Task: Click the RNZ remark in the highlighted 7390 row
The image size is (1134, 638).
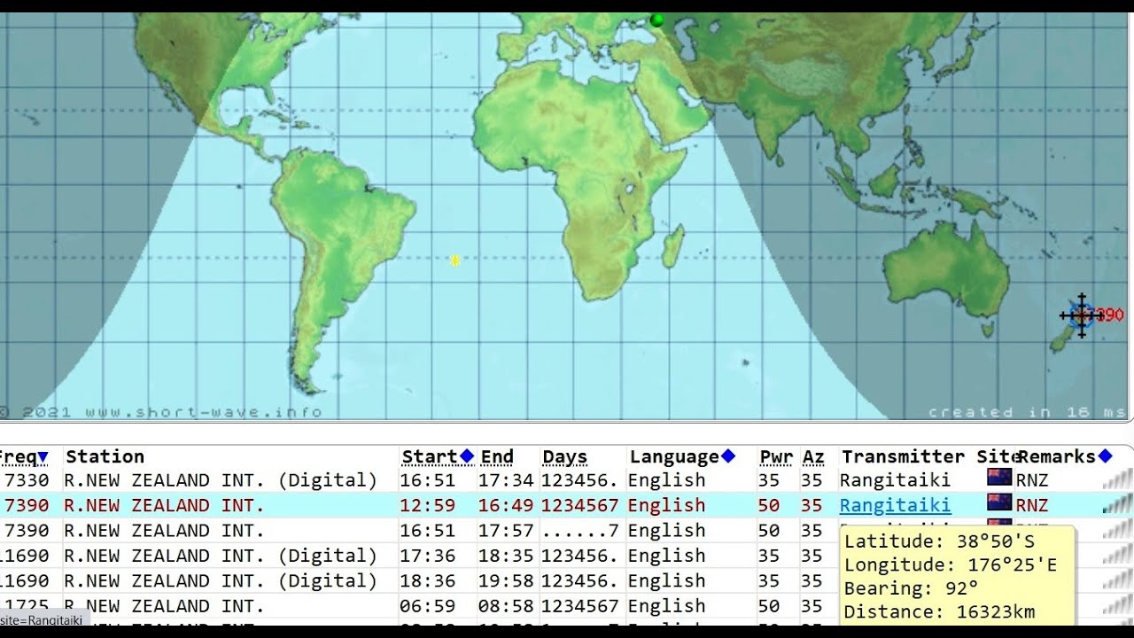Action: pos(1033,505)
